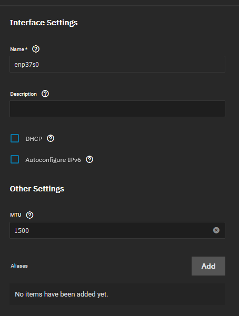Click the Autoconfigure IPv6 text label
The image size is (239, 316).
pyautogui.click(x=53, y=160)
